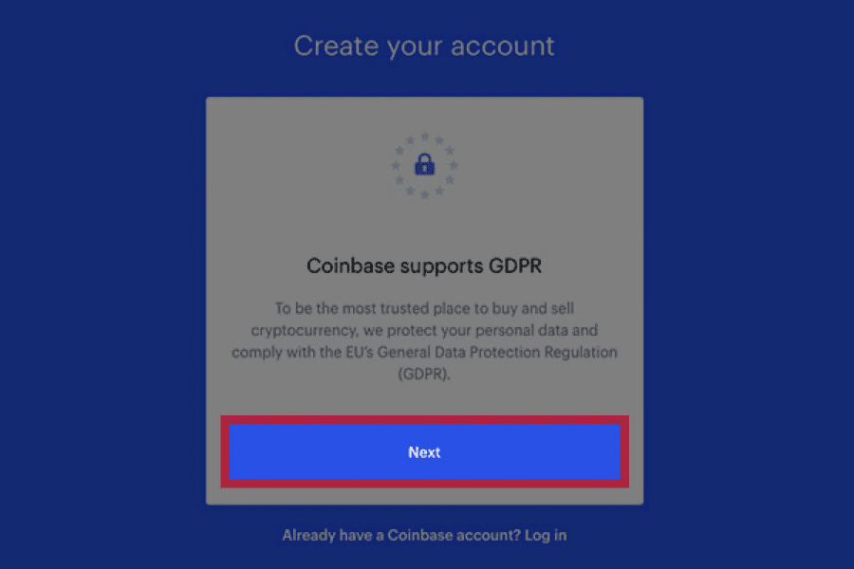This screenshot has width=854, height=569.
Task: Click the 'Already have a Coinbase account?' text
Action: click(x=401, y=535)
